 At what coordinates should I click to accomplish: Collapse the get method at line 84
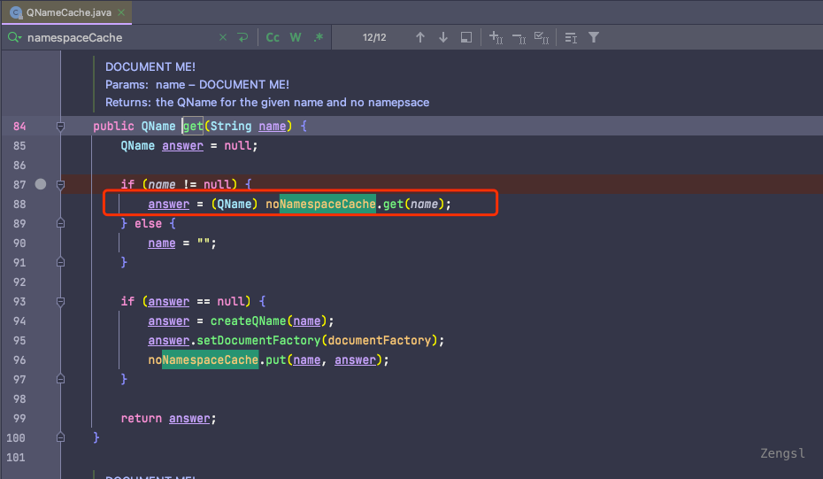click(61, 127)
